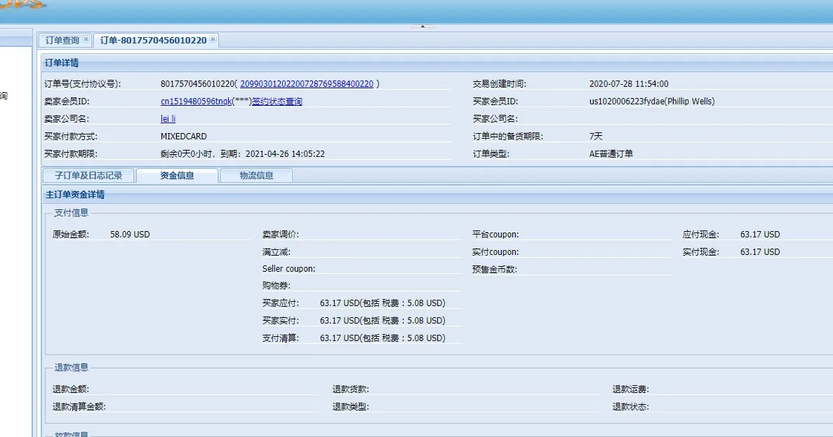Close the 订单-8017570456010220 tab

213,39
